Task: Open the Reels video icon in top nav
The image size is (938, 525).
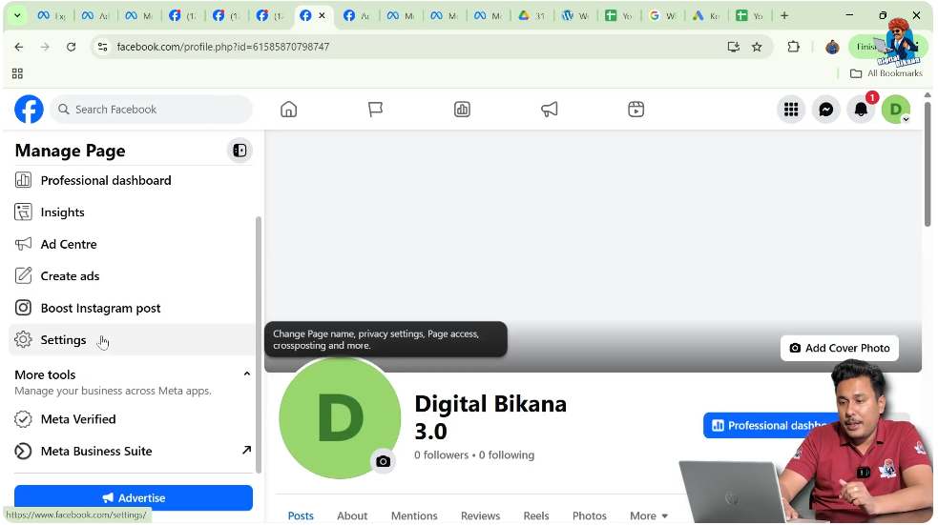Action: pyautogui.click(x=636, y=110)
